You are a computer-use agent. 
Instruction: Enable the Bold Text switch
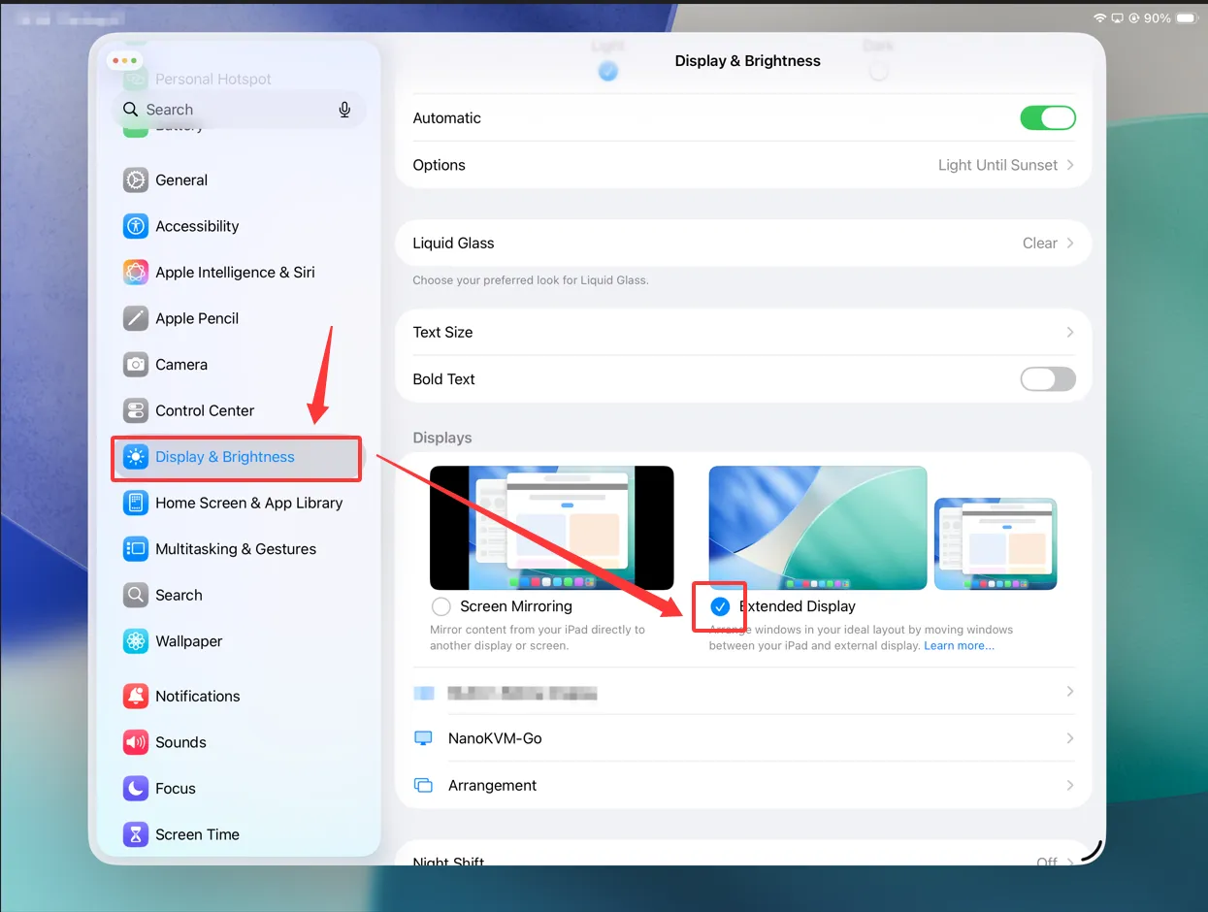coord(1048,379)
